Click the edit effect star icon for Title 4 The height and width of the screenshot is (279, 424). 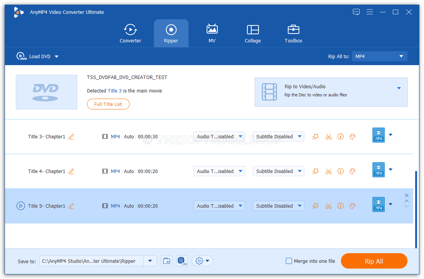(x=315, y=171)
